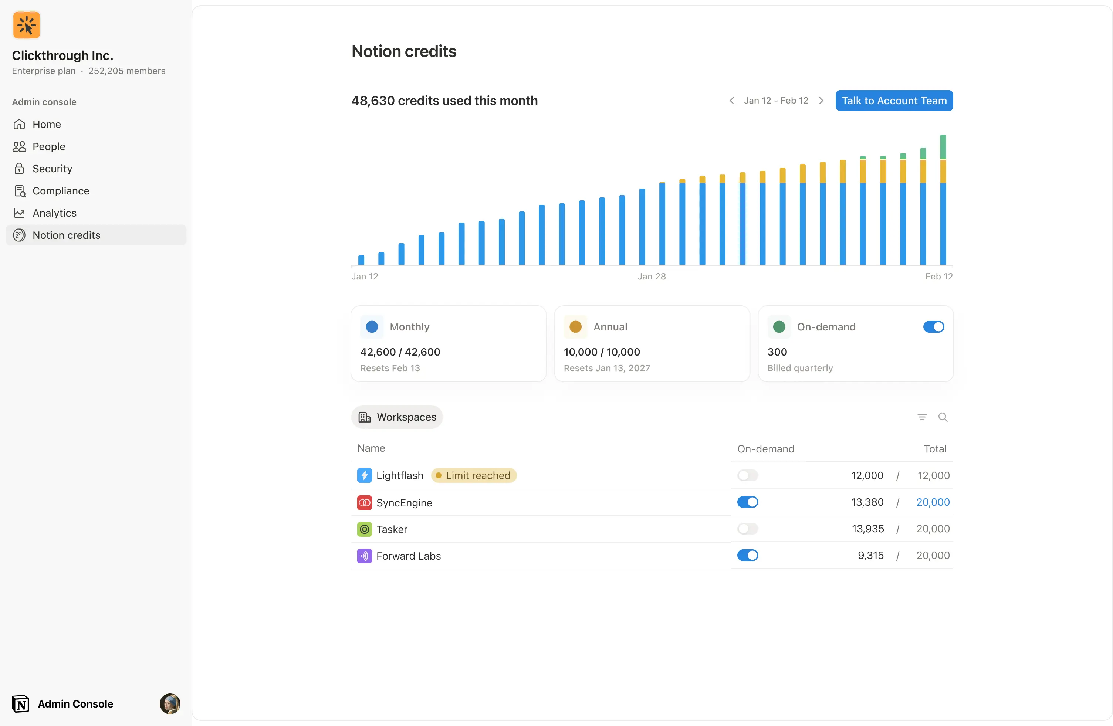Click the Forward Labs purple icon
The height and width of the screenshot is (726, 1113).
[x=364, y=556]
